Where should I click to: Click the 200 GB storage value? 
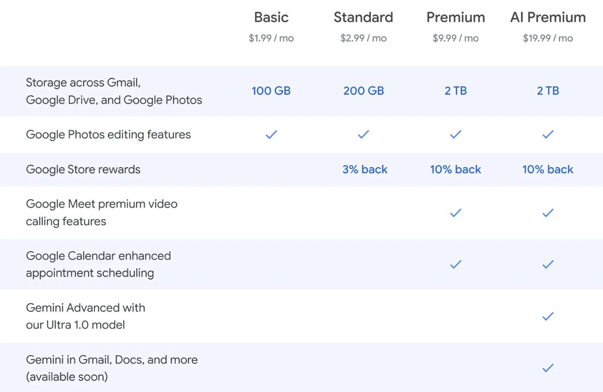click(x=364, y=91)
